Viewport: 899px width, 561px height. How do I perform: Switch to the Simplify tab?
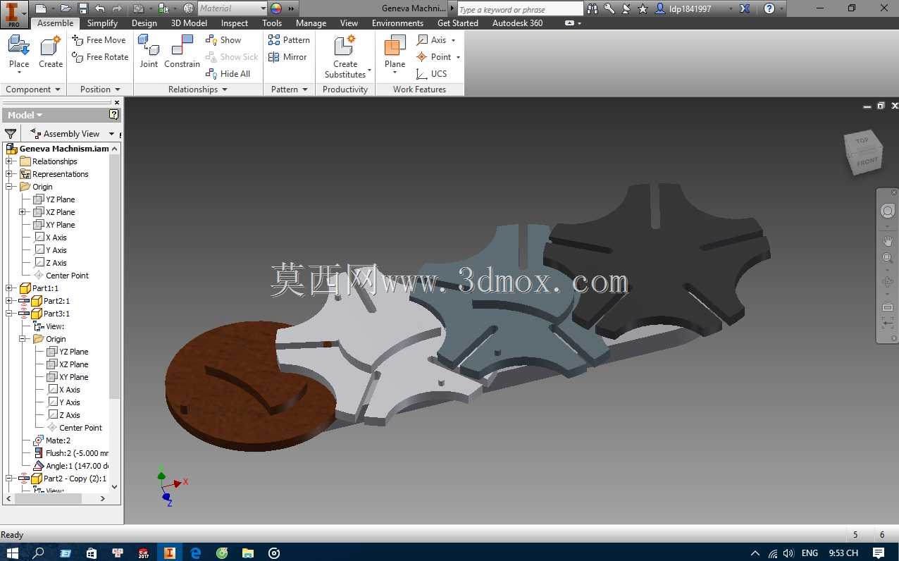tap(102, 23)
